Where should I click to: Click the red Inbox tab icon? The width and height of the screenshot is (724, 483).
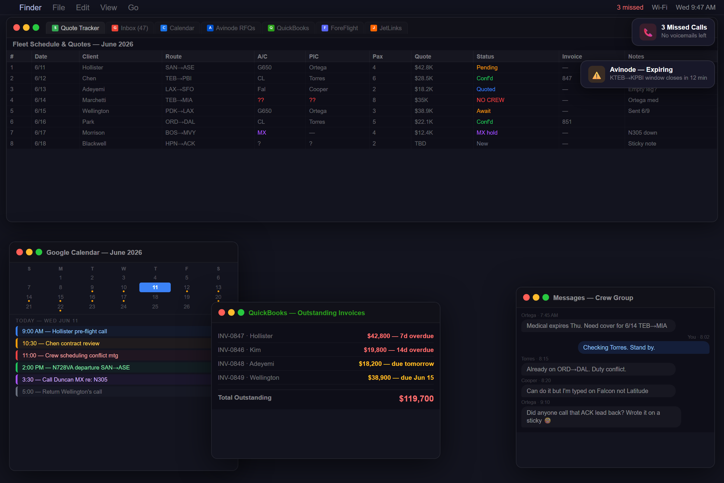coord(115,28)
